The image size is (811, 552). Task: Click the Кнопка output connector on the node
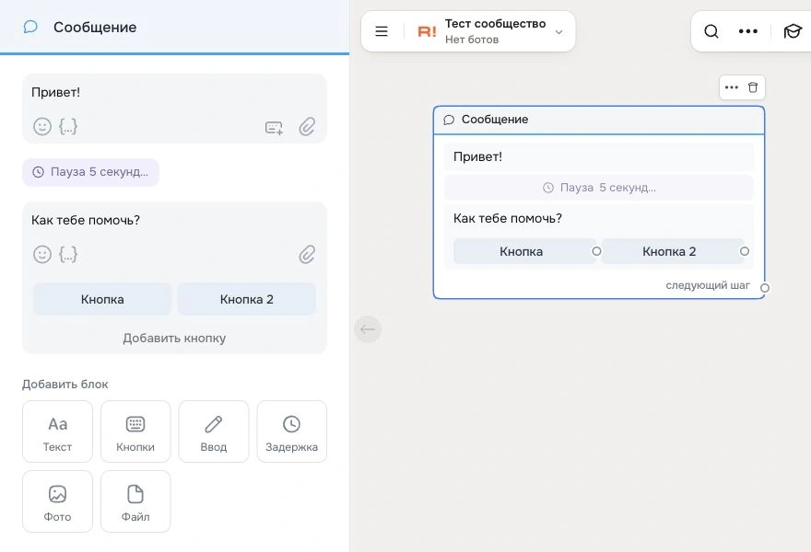click(596, 251)
